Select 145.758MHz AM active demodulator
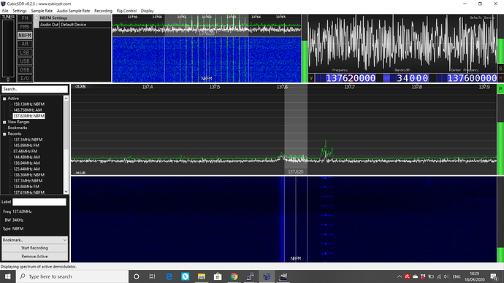 point(28,110)
